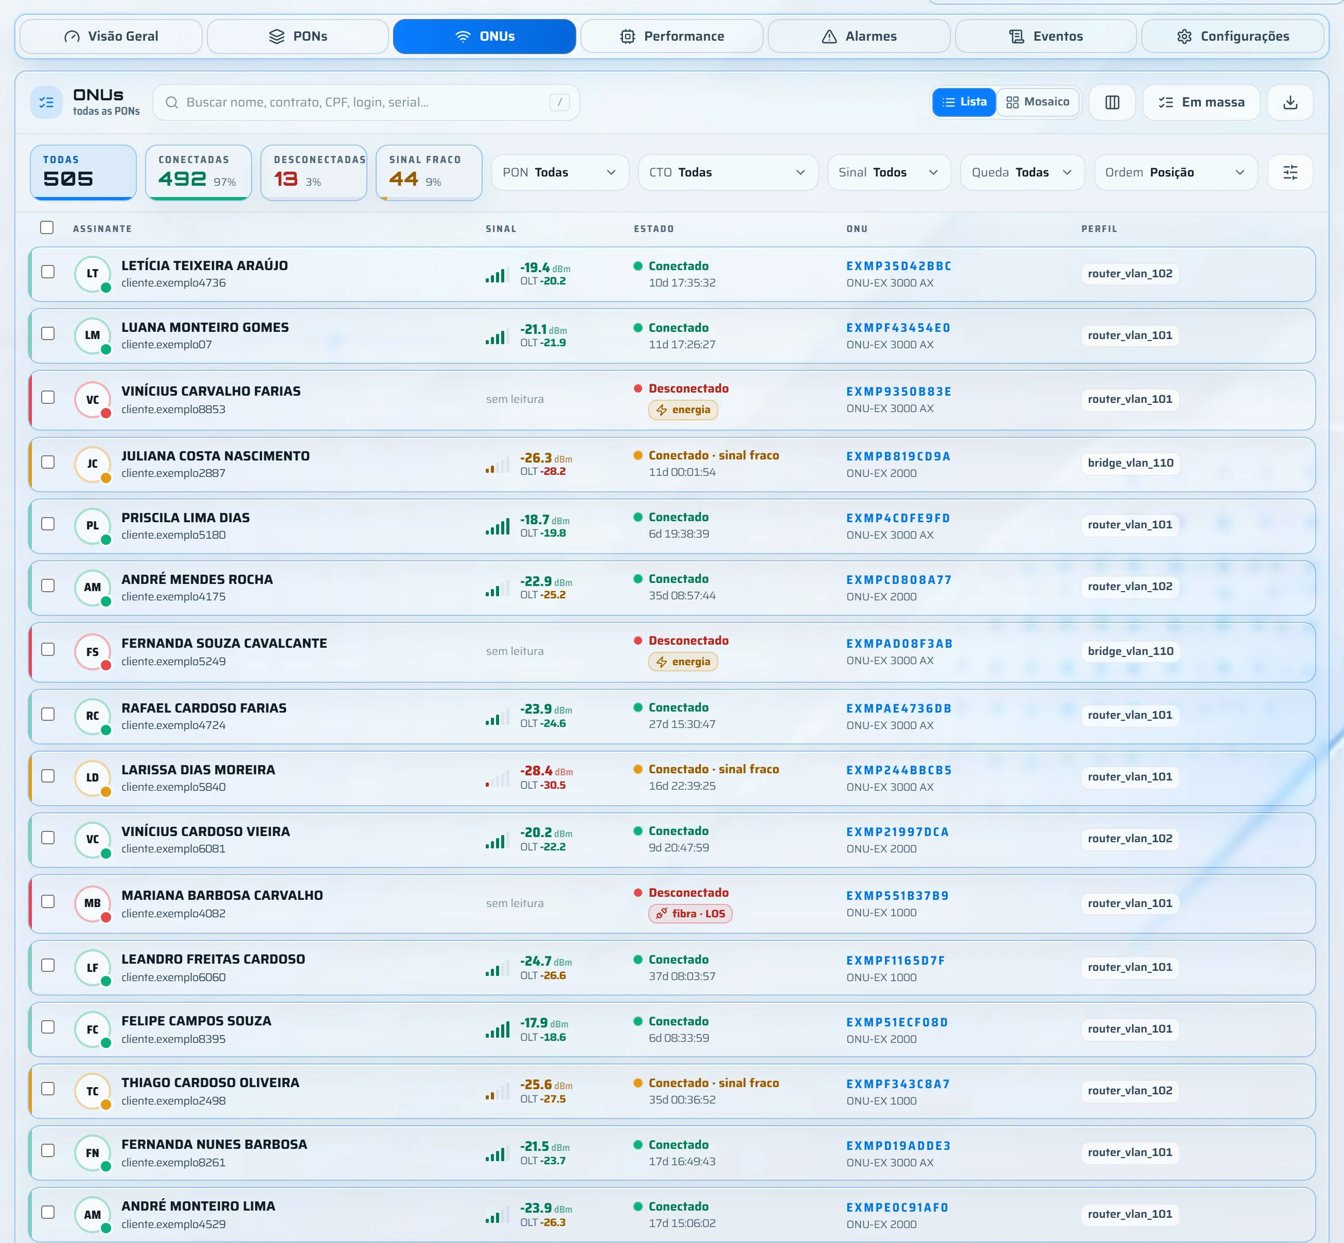Screen dimensions: 1344x1243
Task: Check the André Mendes Rocha row
Action: 48,586
